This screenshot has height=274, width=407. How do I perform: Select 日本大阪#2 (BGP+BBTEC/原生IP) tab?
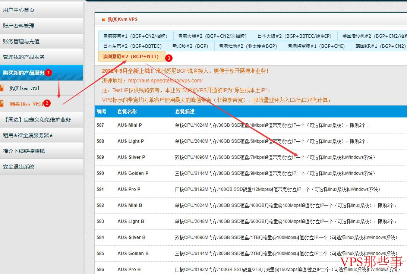click(x=294, y=36)
